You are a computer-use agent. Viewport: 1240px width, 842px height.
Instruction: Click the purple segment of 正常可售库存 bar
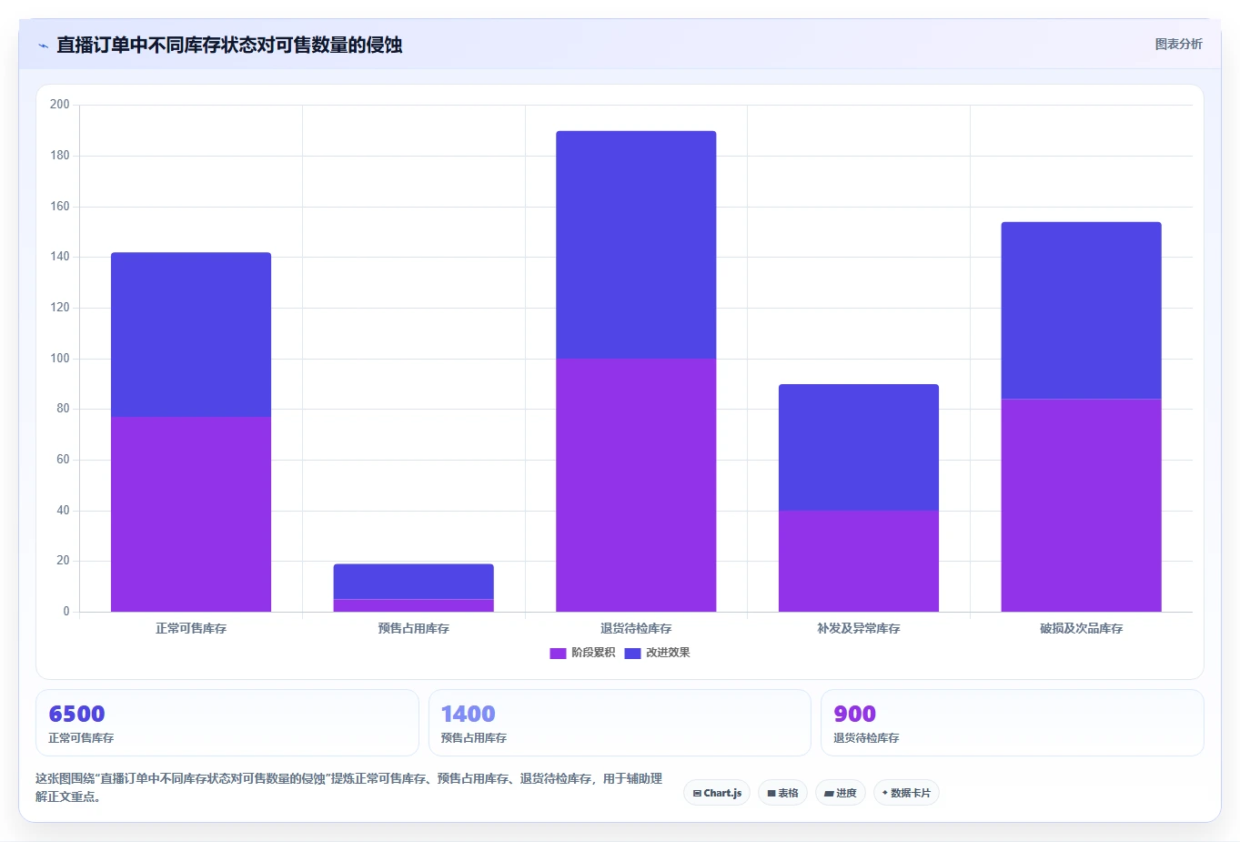191,514
